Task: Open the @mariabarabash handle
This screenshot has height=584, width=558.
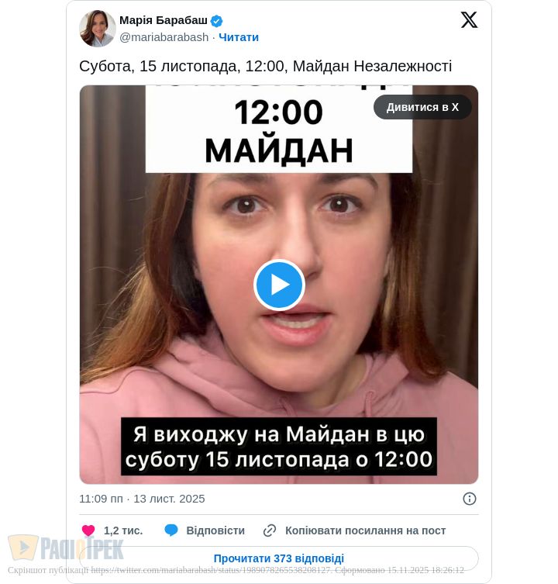Action: click(x=164, y=37)
